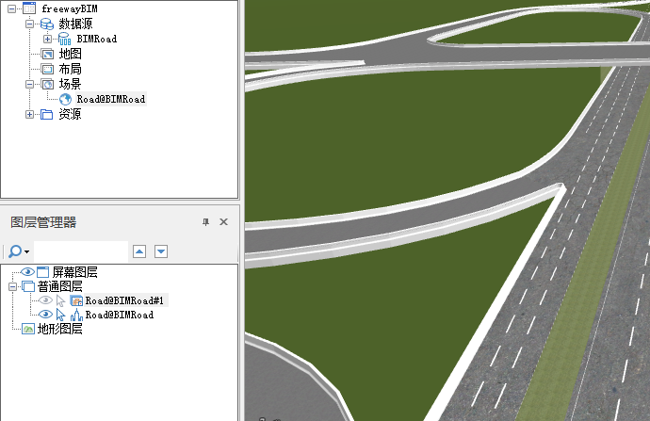
Task: Click the globe icon of Road@BIMRoad scene
Action: pyautogui.click(x=65, y=99)
